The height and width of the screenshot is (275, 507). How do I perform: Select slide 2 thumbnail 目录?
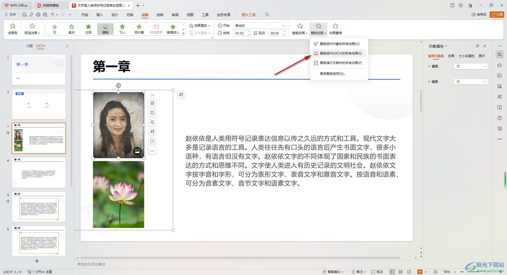tap(39, 104)
